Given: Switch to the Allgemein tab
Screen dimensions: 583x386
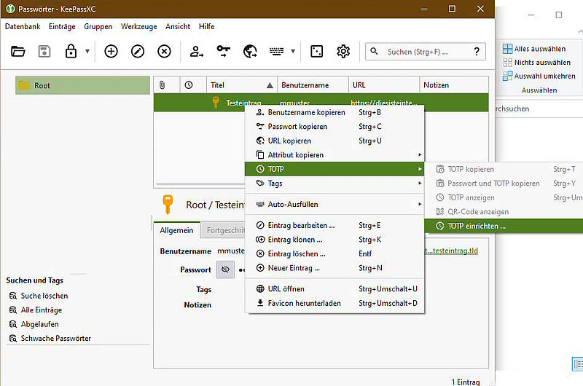Looking at the screenshot, I should 176,231.
